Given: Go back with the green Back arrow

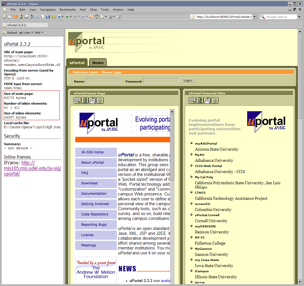Looking at the screenshot, I should click(67, 17).
